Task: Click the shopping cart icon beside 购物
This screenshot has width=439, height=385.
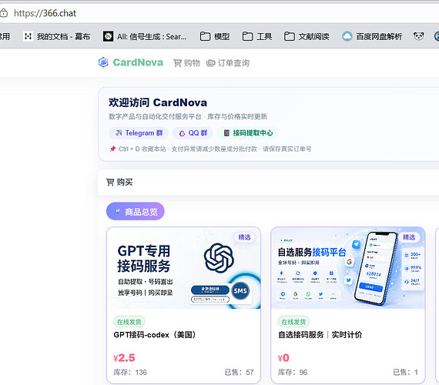Action: (177, 63)
